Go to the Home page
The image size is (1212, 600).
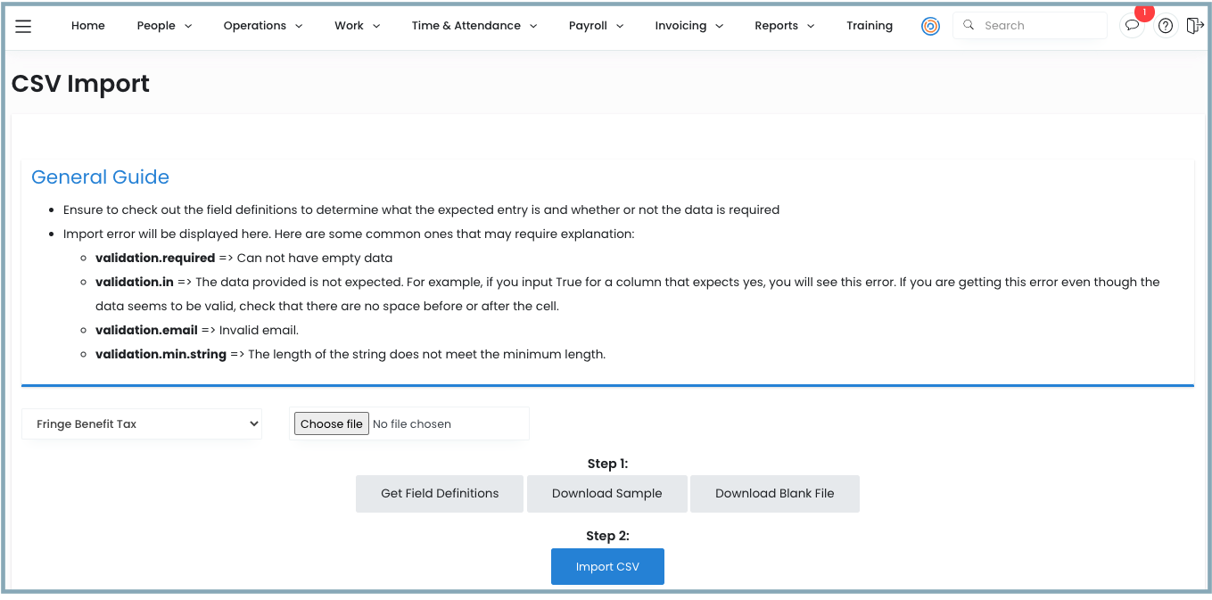pos(88,26)
